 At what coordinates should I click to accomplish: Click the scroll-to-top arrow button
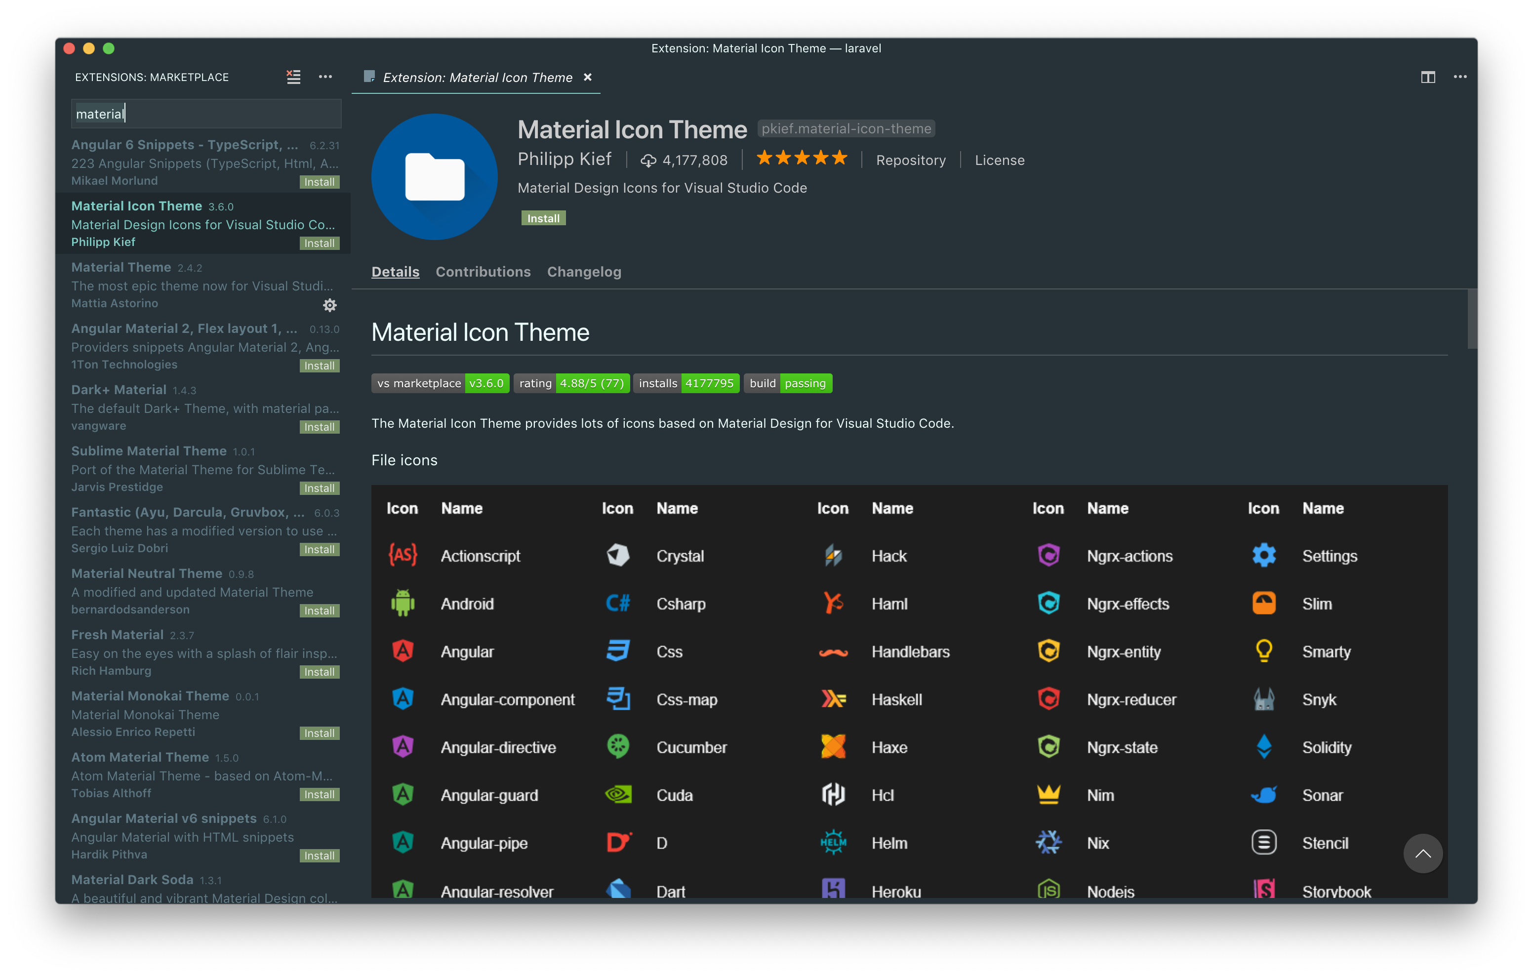1422,854
